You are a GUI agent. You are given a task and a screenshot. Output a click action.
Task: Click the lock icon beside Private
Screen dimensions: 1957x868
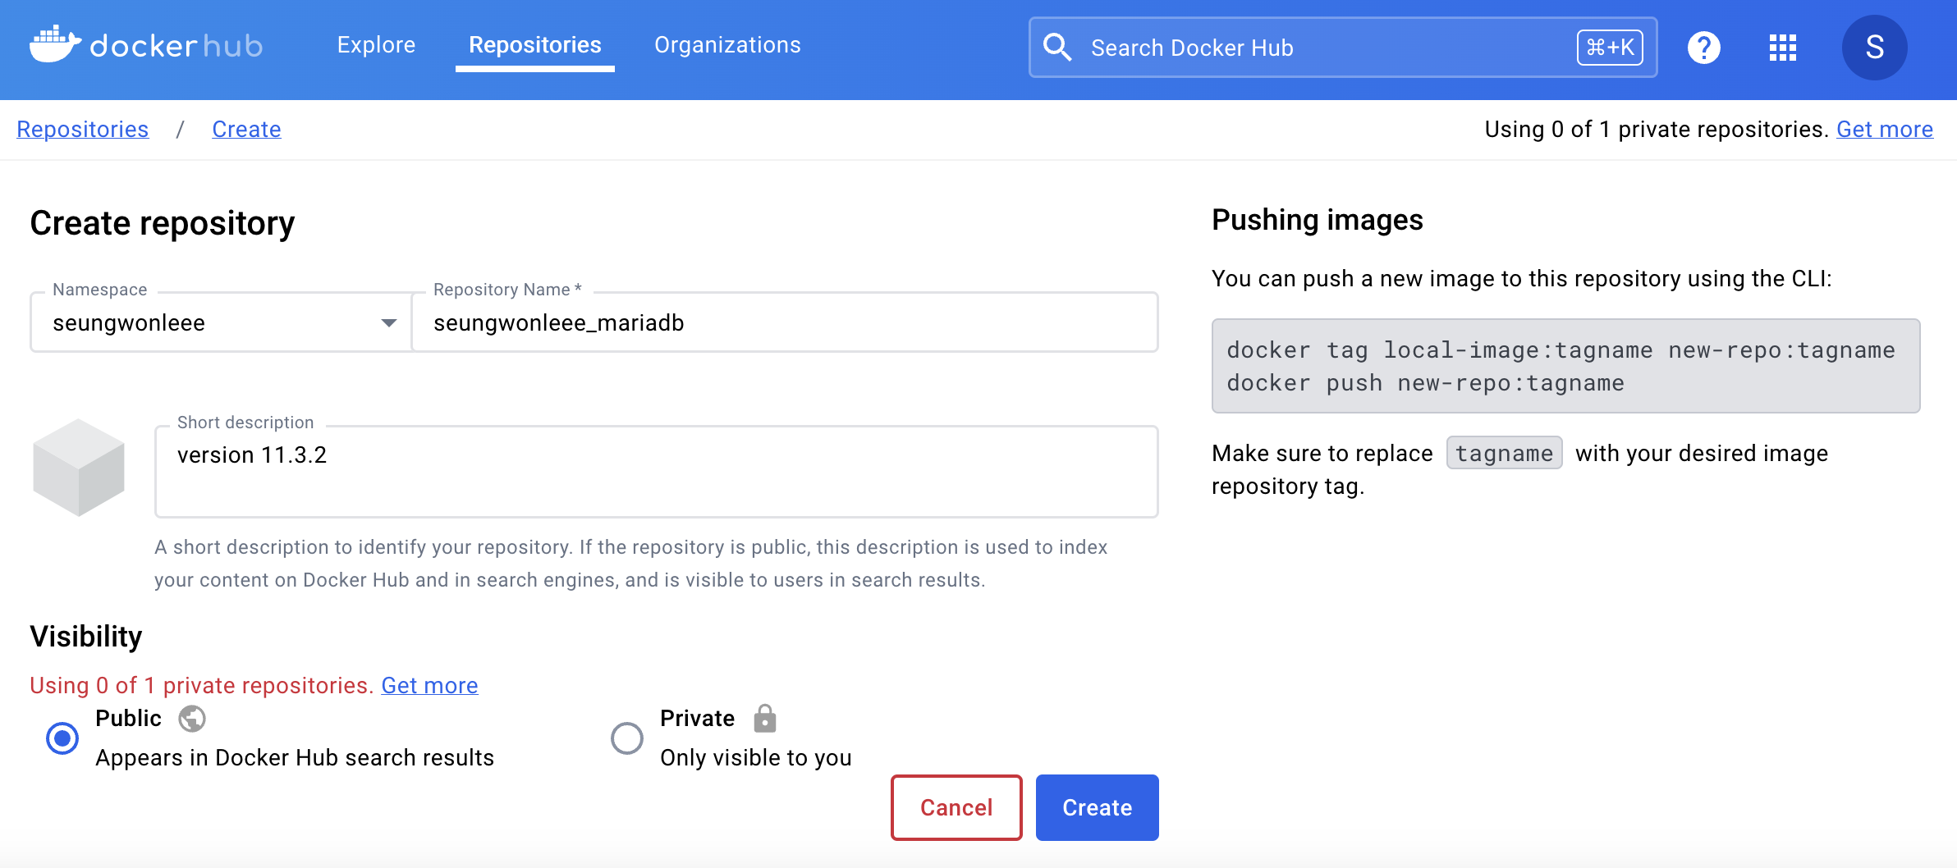pyautogui.click(x=765, y=718)
